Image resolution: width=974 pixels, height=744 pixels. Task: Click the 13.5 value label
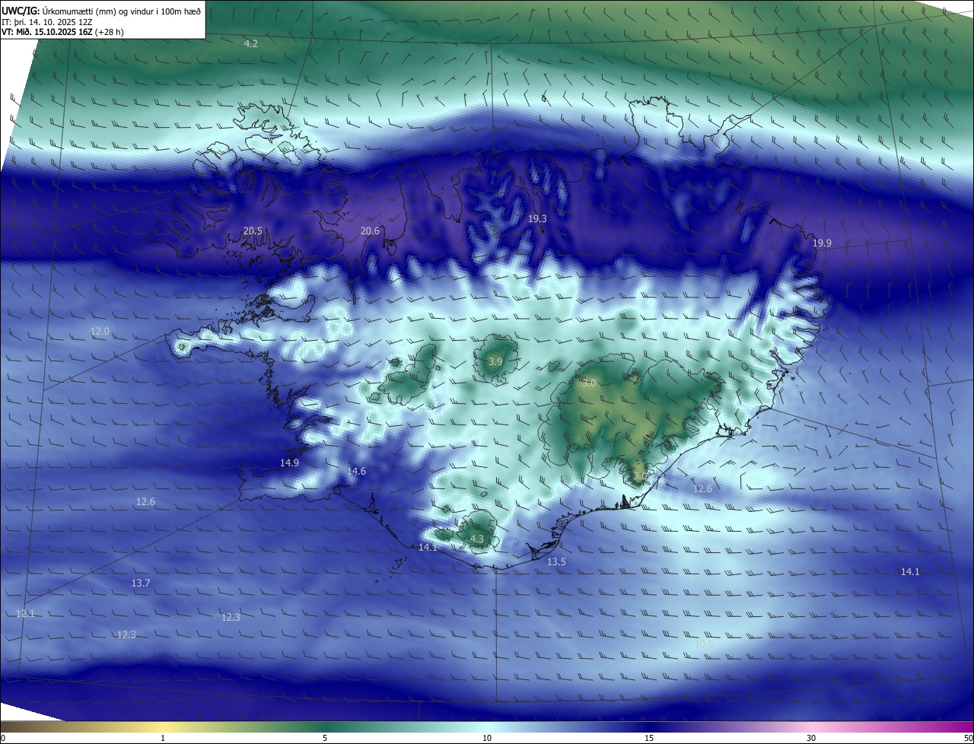556,561
